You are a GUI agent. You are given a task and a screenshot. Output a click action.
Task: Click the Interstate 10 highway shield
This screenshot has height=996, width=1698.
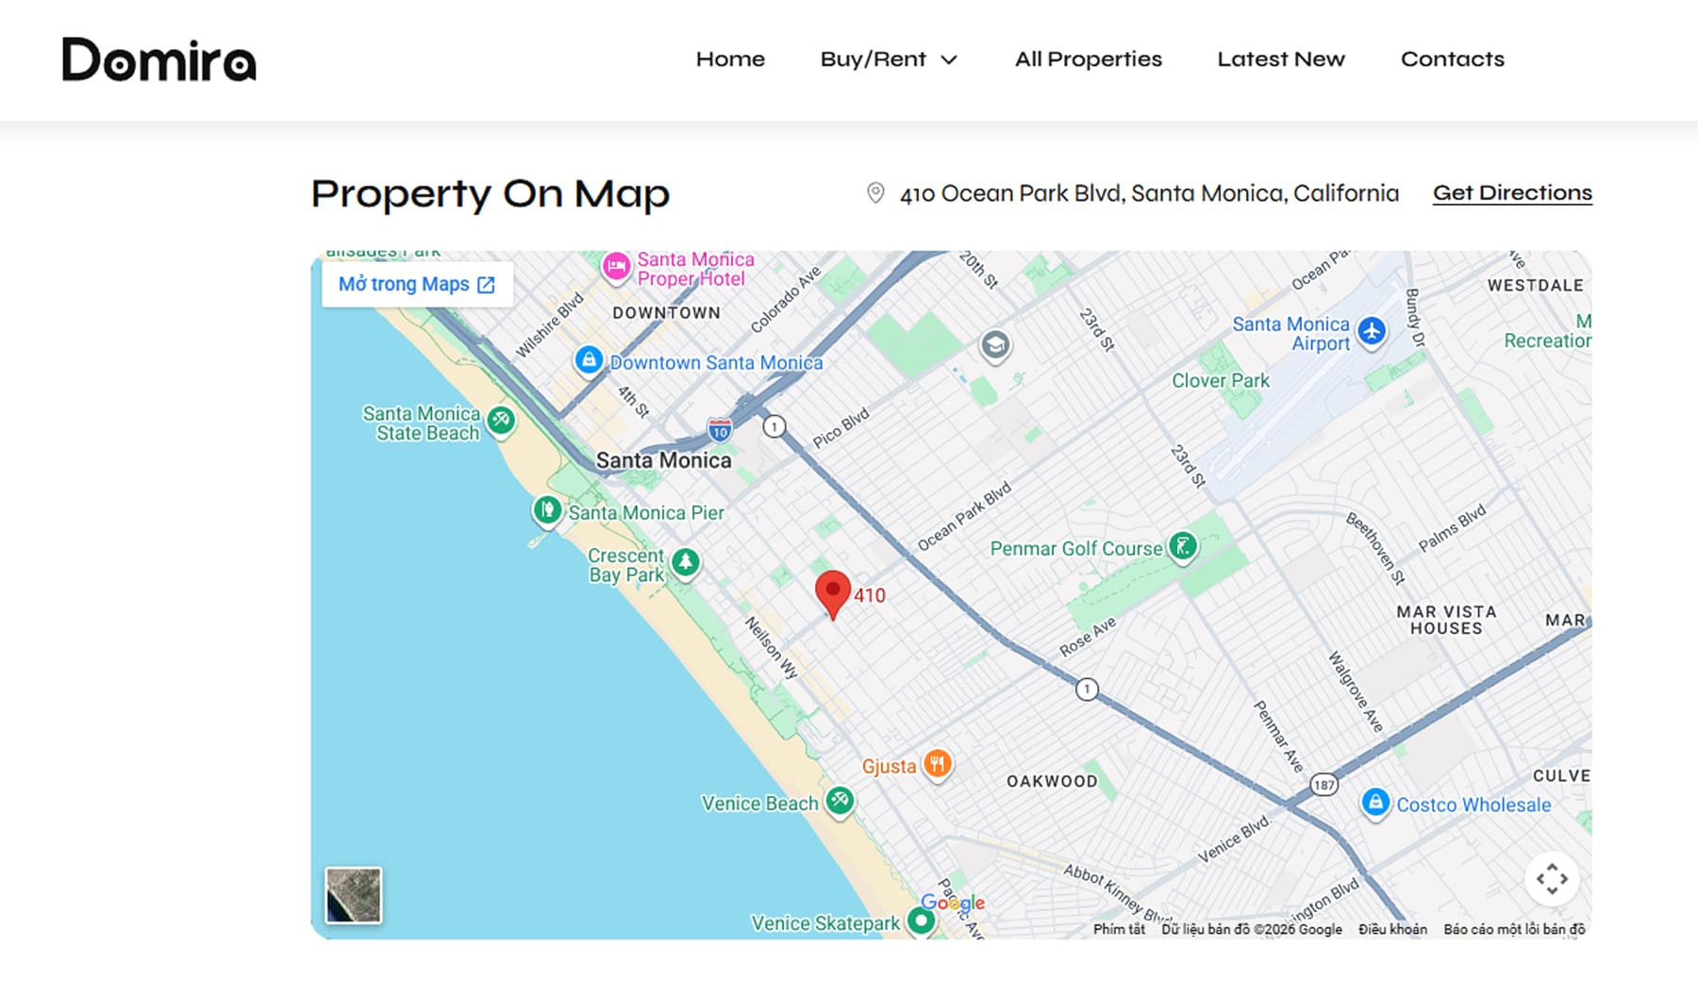pyautogui.click(x=720, y=431)
